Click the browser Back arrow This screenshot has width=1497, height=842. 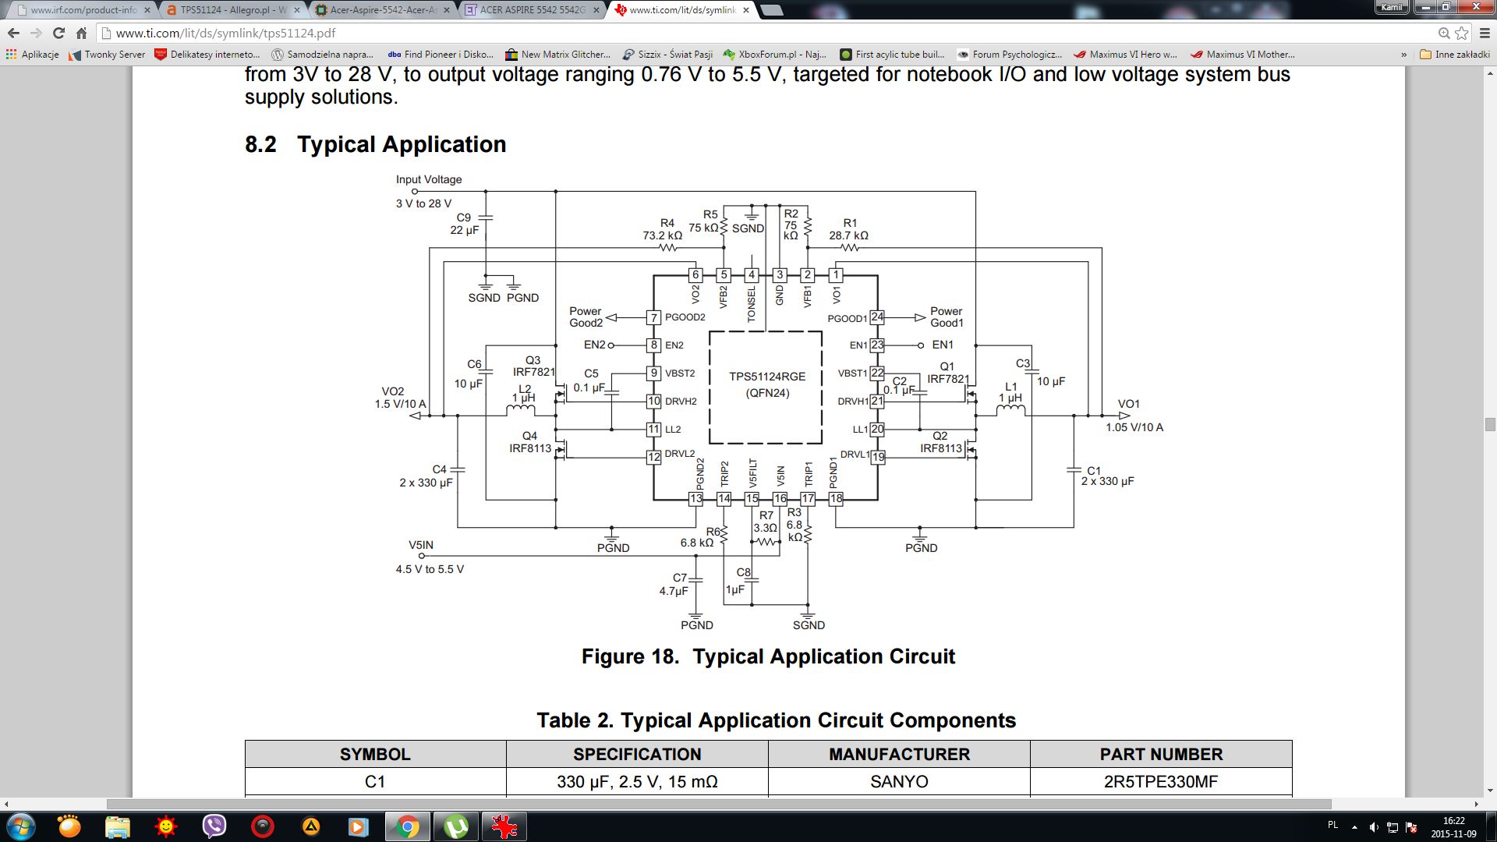click(13, 33)
